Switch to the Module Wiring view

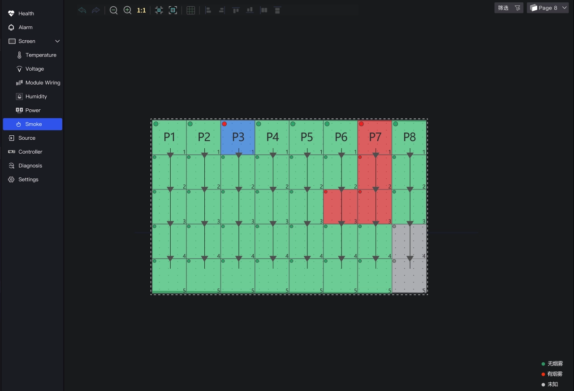tap(43, 83)
